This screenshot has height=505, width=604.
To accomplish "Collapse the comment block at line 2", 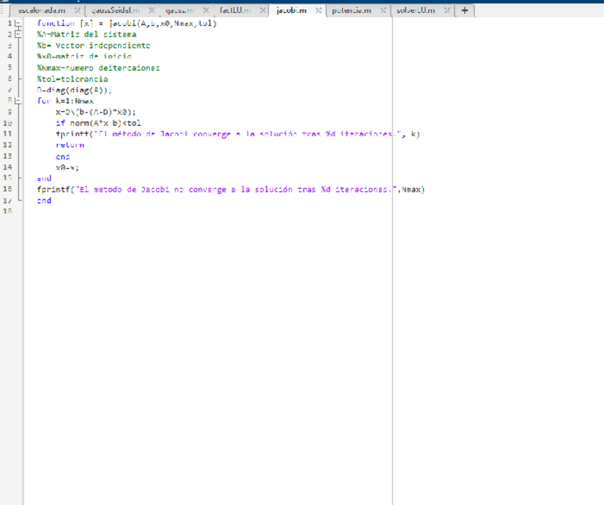I will click(18, 34).
